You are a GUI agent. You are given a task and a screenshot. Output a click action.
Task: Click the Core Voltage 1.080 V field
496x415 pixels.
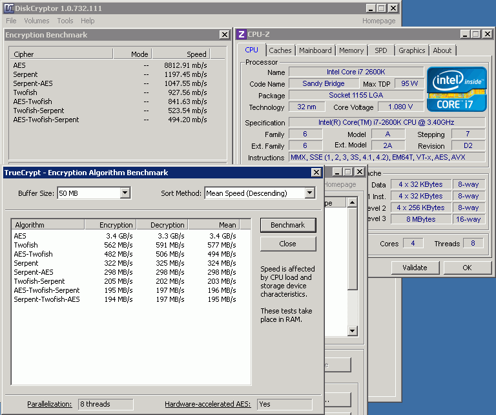point(400,107)
